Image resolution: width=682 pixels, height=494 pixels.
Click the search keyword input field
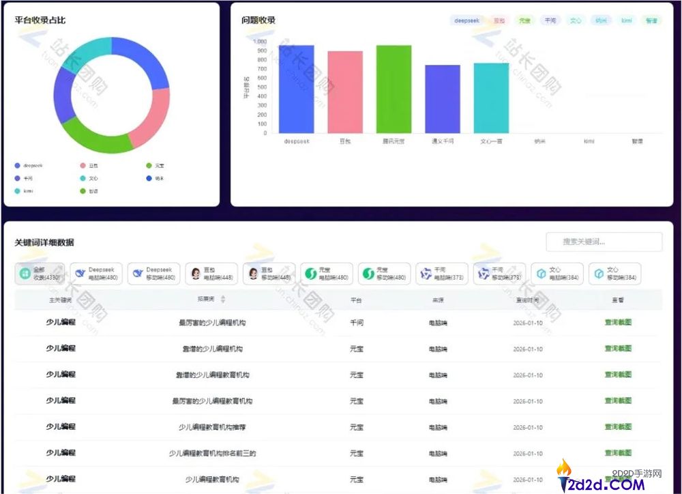pos(604,242)
